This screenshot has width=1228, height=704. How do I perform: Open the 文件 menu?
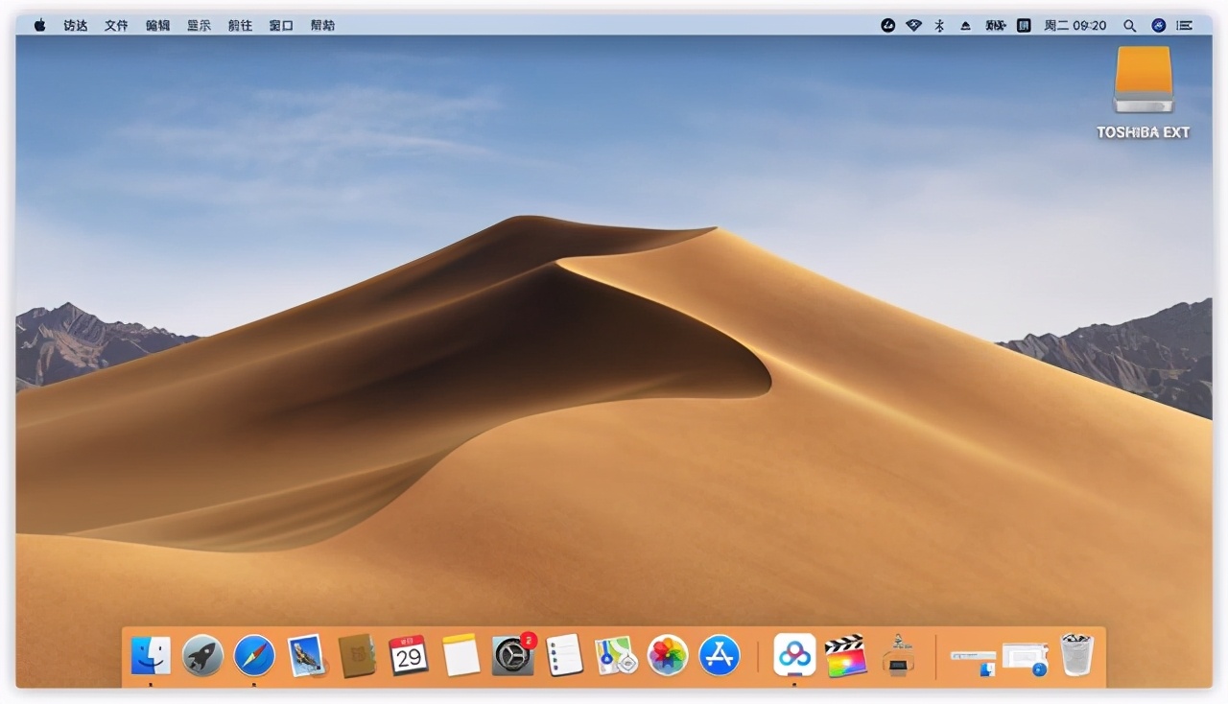coord(116,26)
